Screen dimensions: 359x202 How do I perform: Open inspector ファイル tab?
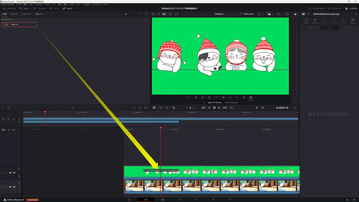click(353, 21)
